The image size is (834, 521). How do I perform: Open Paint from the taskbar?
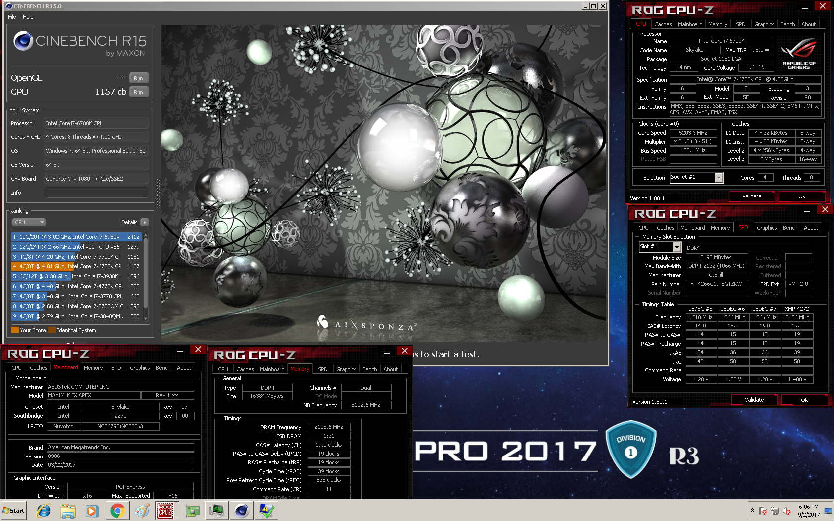[x=141, y=511]
